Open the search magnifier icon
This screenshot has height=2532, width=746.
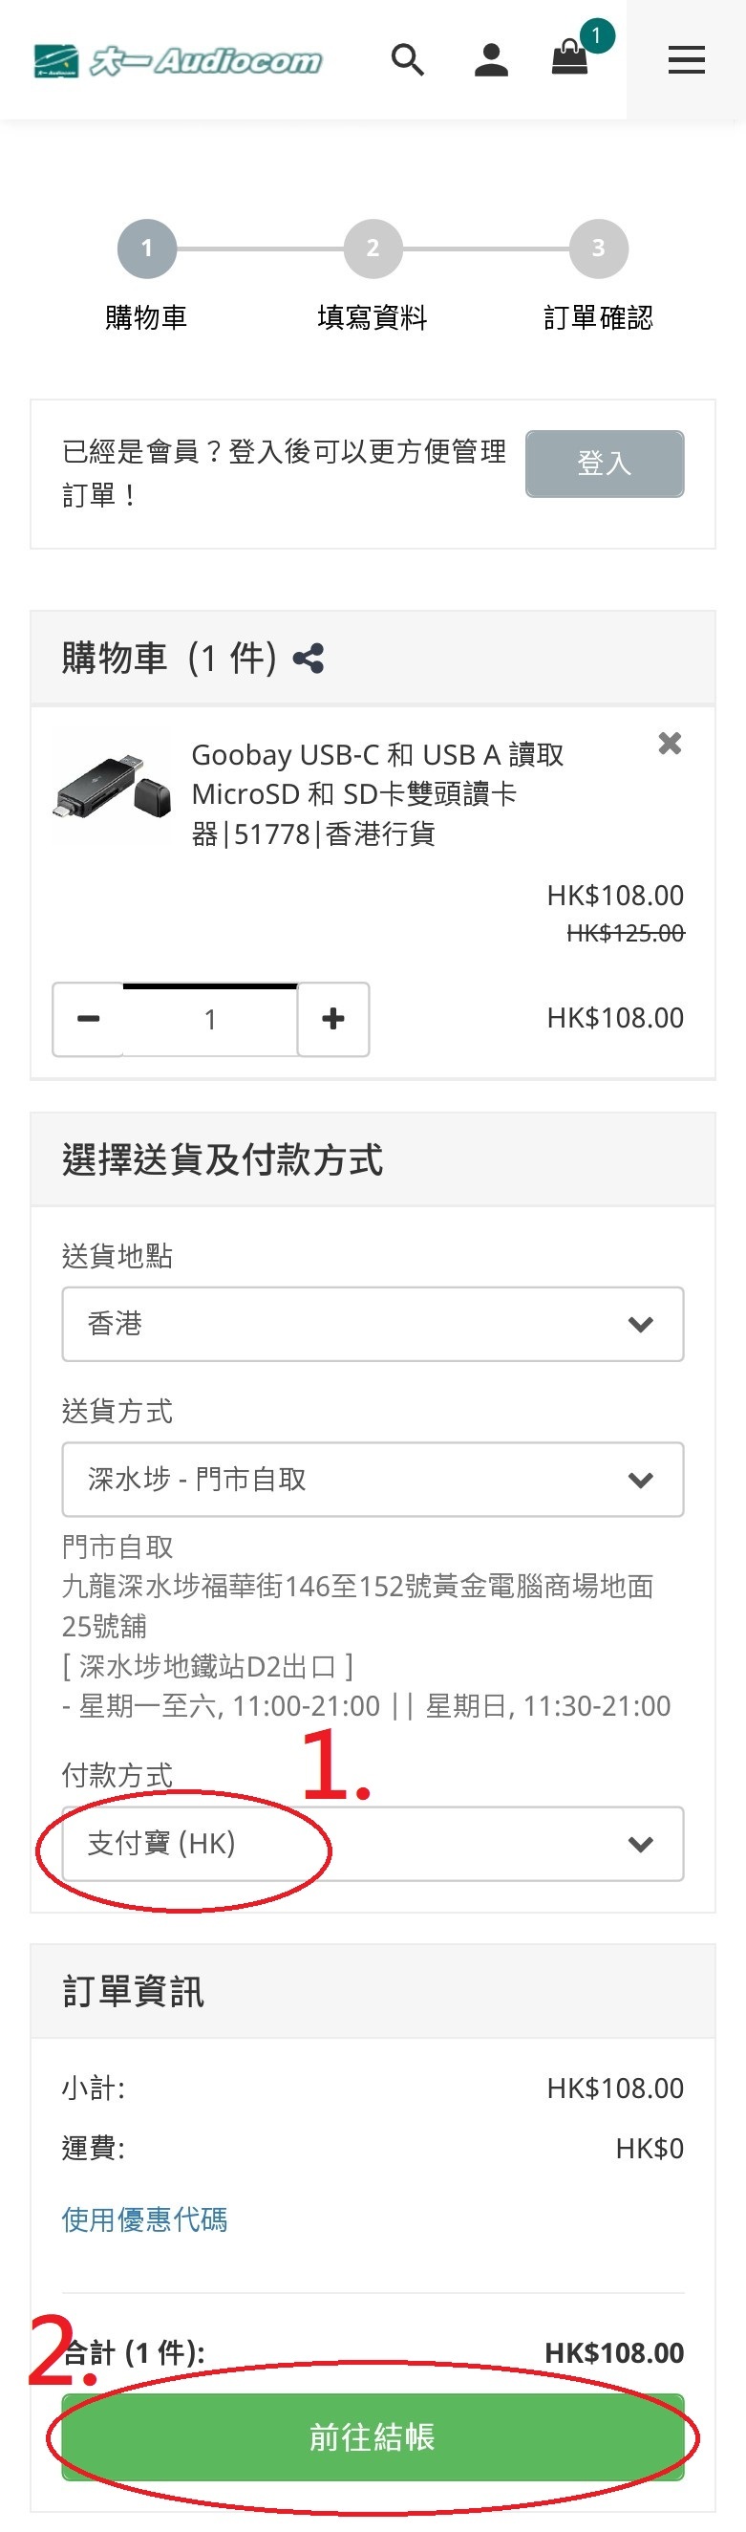(x=407, y=60)
